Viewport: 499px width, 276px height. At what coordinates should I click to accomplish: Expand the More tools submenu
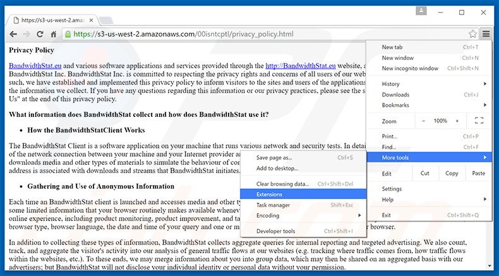[x=430, y=157]
